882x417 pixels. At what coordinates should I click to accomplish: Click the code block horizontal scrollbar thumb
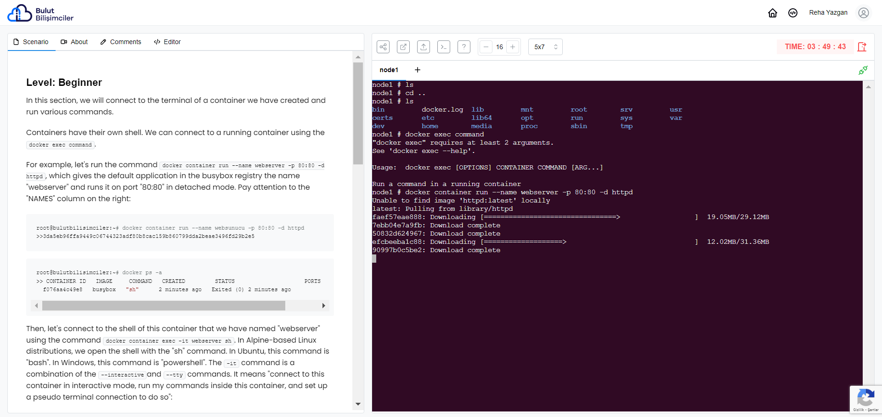tap(164, 305)
